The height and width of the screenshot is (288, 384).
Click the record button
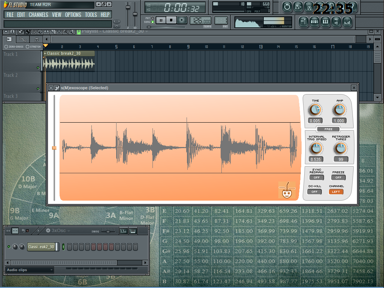coord(182,20)
